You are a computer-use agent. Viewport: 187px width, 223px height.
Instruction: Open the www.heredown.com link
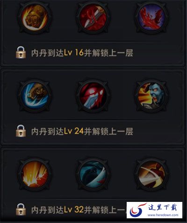[x=163, y=215]
